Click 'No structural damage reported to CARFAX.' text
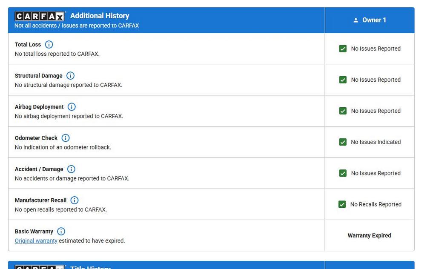The height and width of the screenshot is (269, 436). coord(69,85)
